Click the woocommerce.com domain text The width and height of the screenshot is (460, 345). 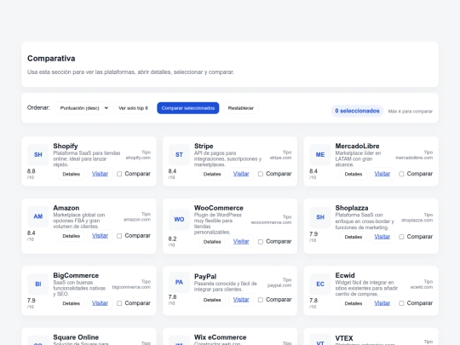point(272,222)
